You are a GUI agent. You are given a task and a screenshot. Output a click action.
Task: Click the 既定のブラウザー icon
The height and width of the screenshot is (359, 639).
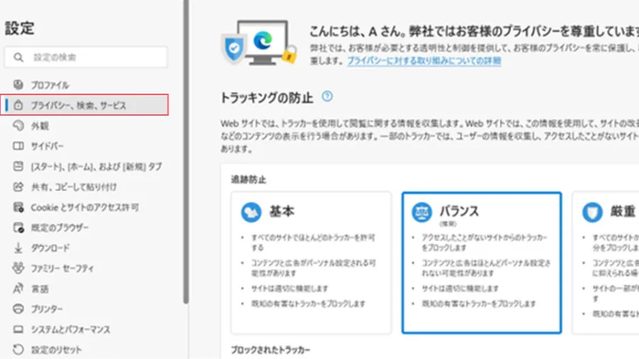click(18, 228)
